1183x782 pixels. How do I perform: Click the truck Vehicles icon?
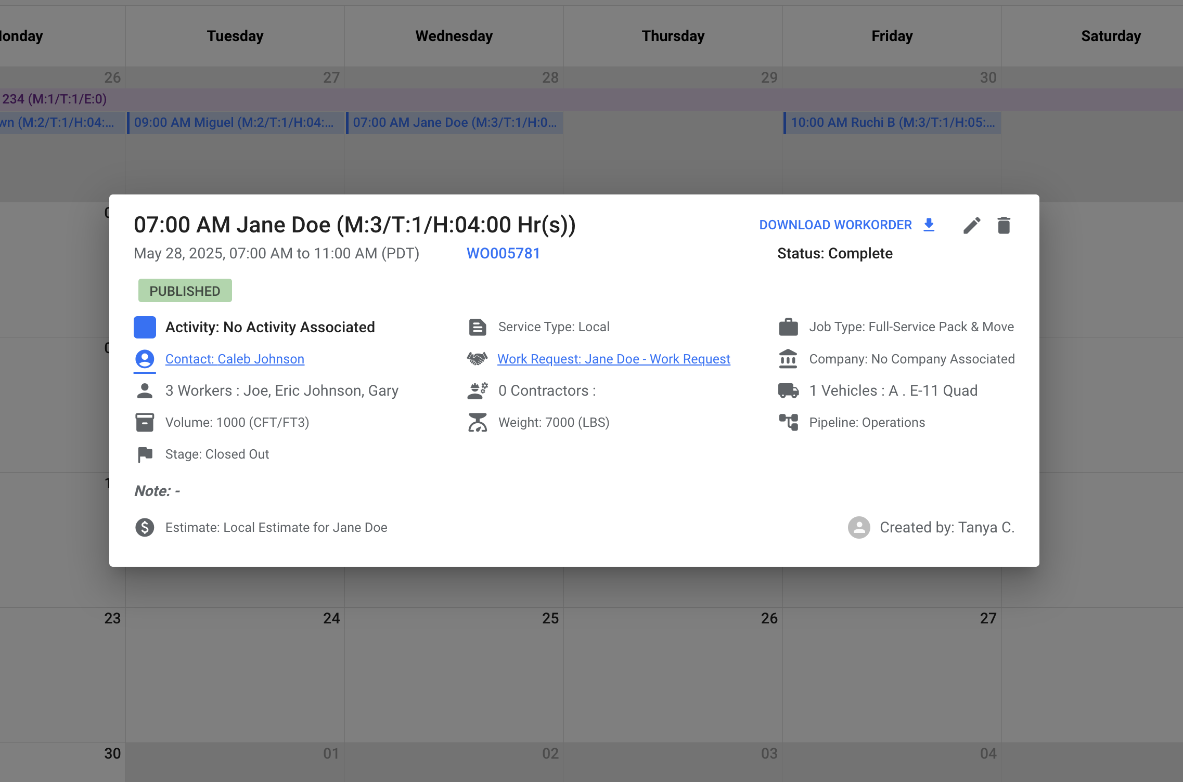[x=788, y=390]
